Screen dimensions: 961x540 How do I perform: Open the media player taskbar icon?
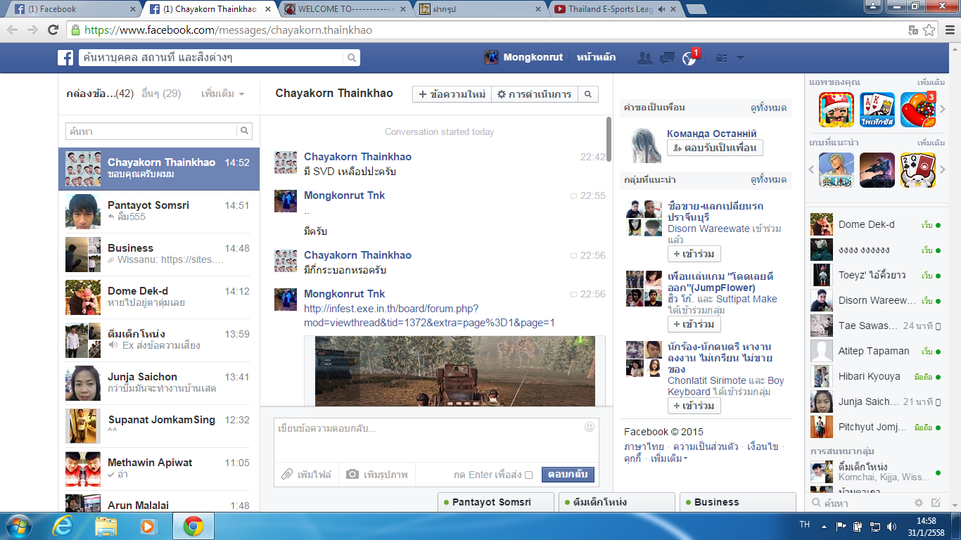(148, 526)
